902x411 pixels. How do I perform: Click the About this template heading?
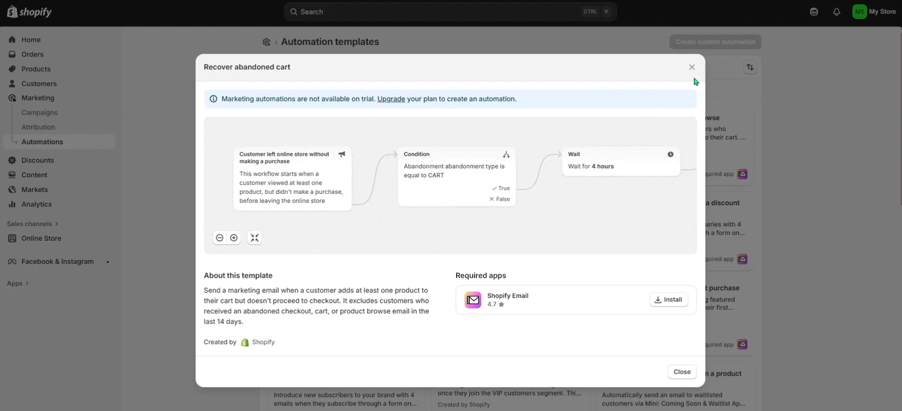click(x=238, y=276)
